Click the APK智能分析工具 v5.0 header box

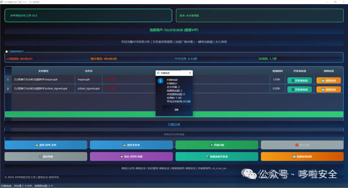pos(88,15)
